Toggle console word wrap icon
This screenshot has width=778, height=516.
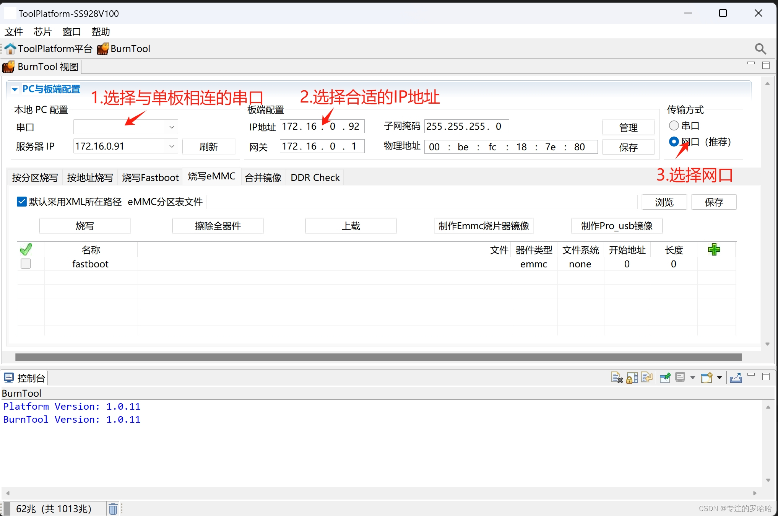tap(647, 378)
